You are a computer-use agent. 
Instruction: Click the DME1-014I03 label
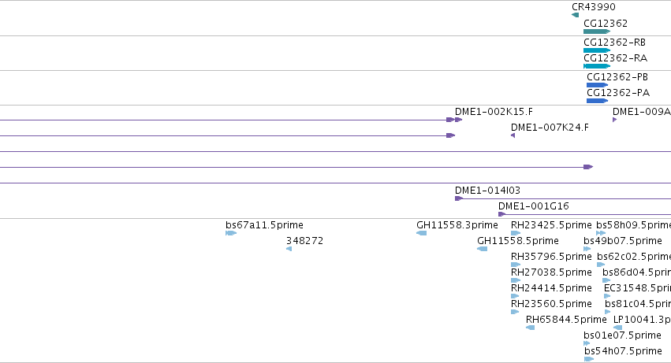click(487, 191)
